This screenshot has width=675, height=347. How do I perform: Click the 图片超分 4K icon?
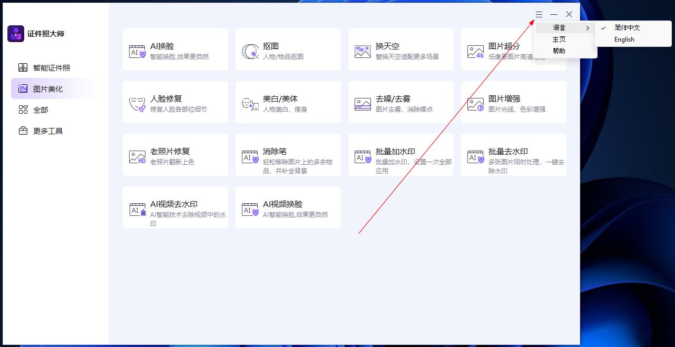click(x=475, y=51)
